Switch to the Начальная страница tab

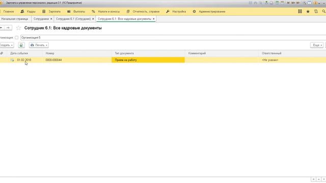click(15, 19)
